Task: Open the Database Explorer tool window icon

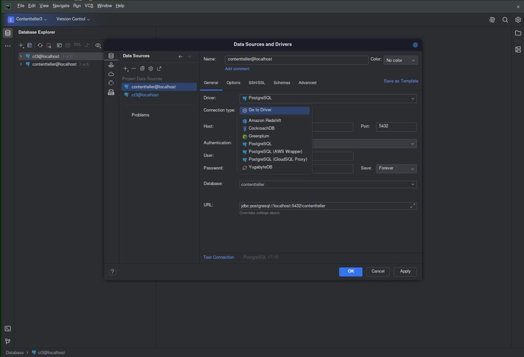Action: click(8, 32)
